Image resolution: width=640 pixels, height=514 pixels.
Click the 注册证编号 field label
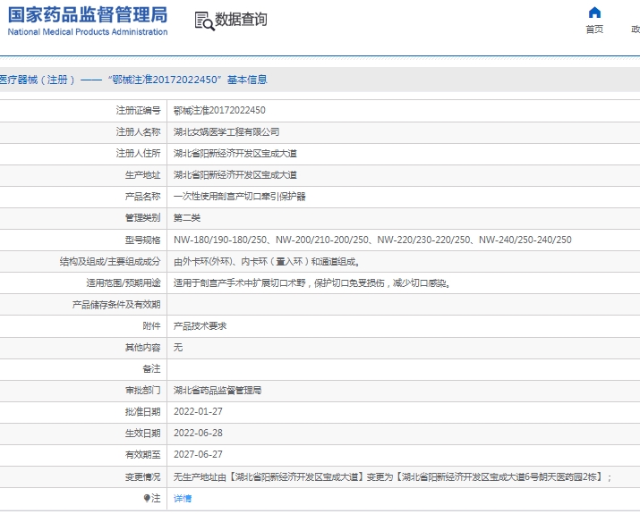point(138,111)
